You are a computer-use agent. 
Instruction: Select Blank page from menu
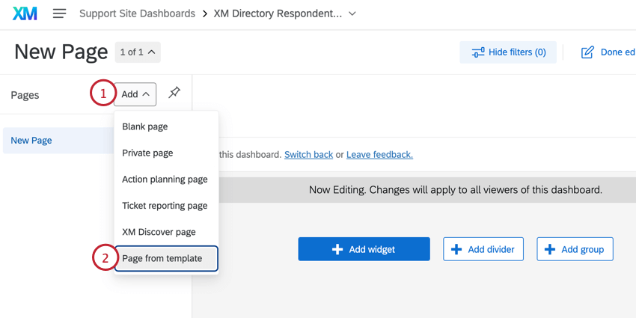tap(145, 126)
